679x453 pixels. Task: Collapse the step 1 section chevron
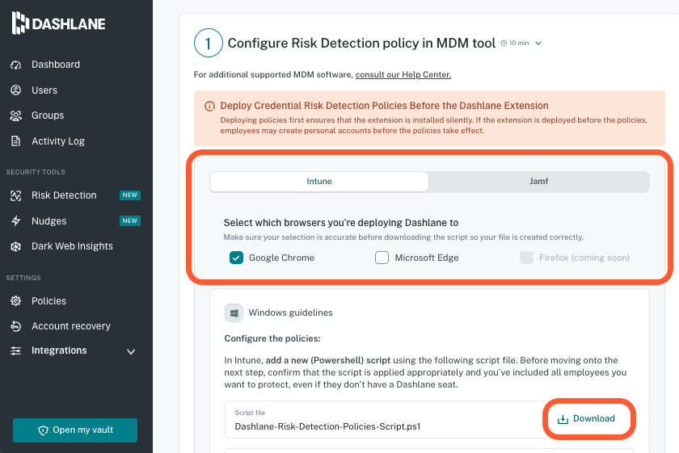538,44
